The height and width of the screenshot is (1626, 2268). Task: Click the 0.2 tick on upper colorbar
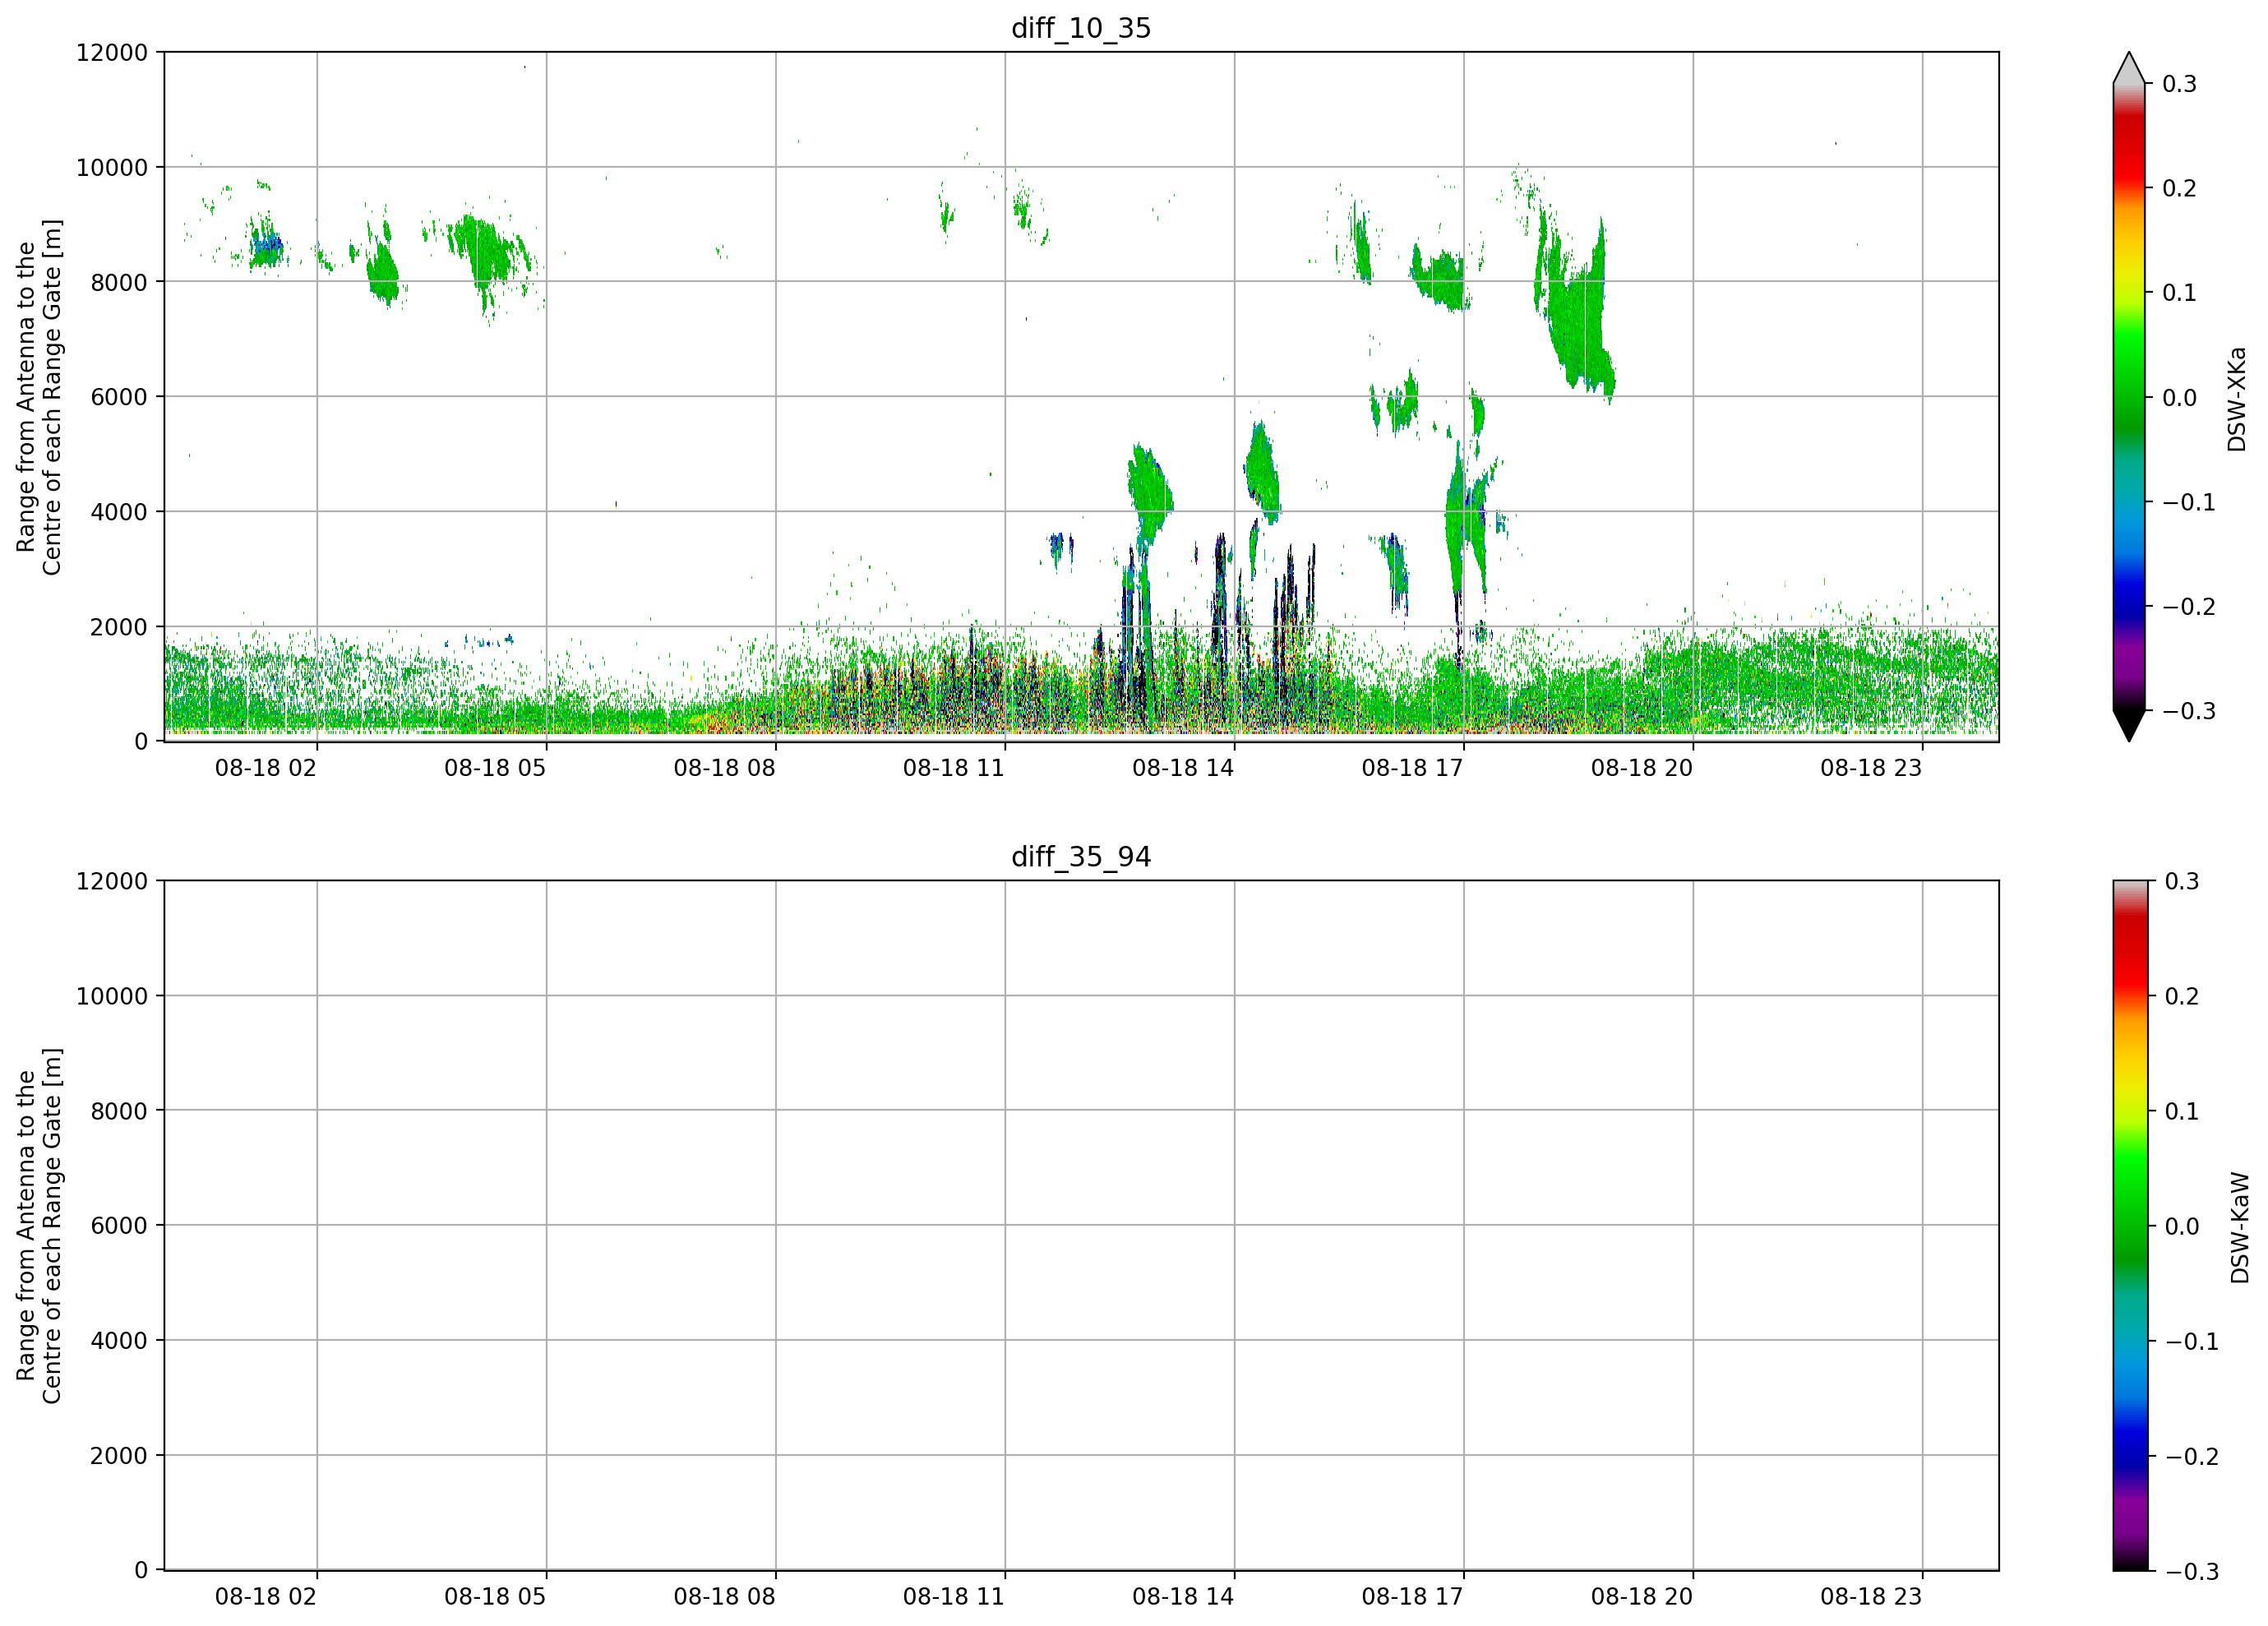(x=2180, y=188)
